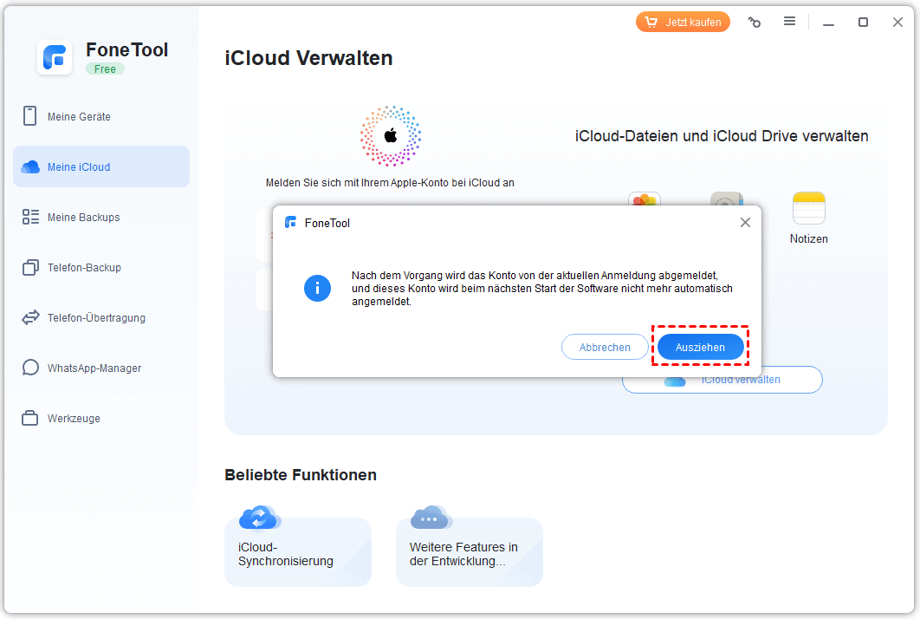Click the cloud icon beside Meine iCloud
The height and width of the screenshot is (619, 920).
click(x=31, y=167)
